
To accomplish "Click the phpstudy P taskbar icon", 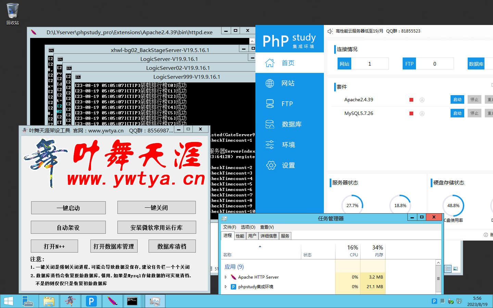I will [x=91, y=301].
